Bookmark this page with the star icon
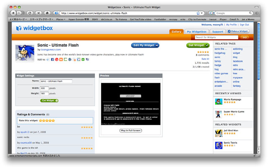This screenshot has height=168, width=268. [198, 13]
